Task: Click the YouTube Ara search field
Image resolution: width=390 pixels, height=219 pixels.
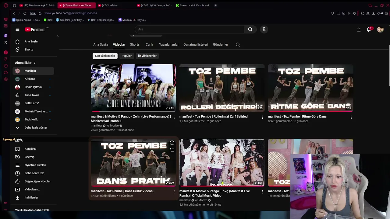Action: pyautogui.click(x=189, y=29)
